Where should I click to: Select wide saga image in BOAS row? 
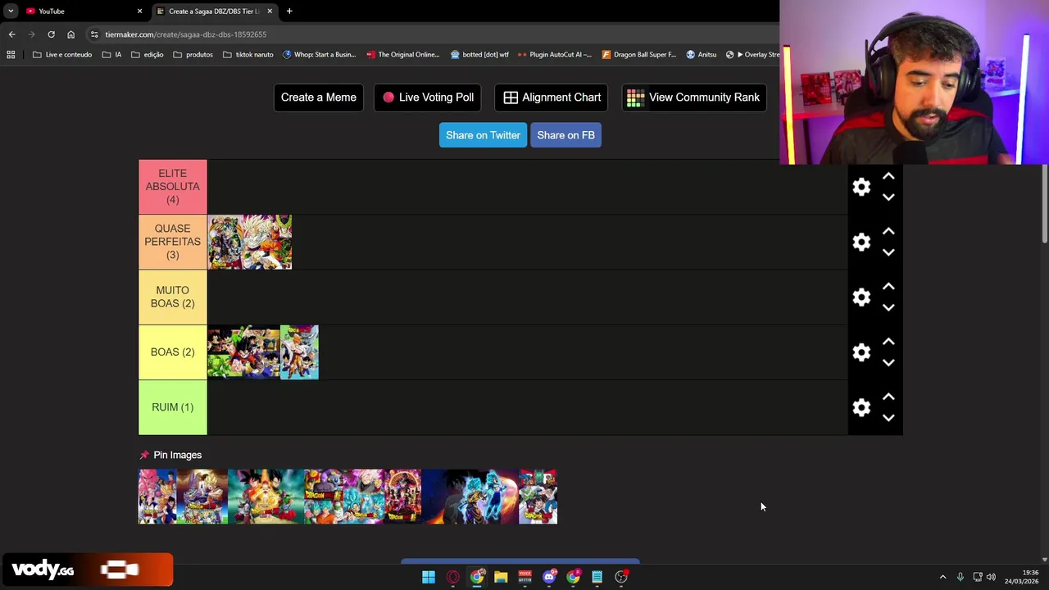243,352
